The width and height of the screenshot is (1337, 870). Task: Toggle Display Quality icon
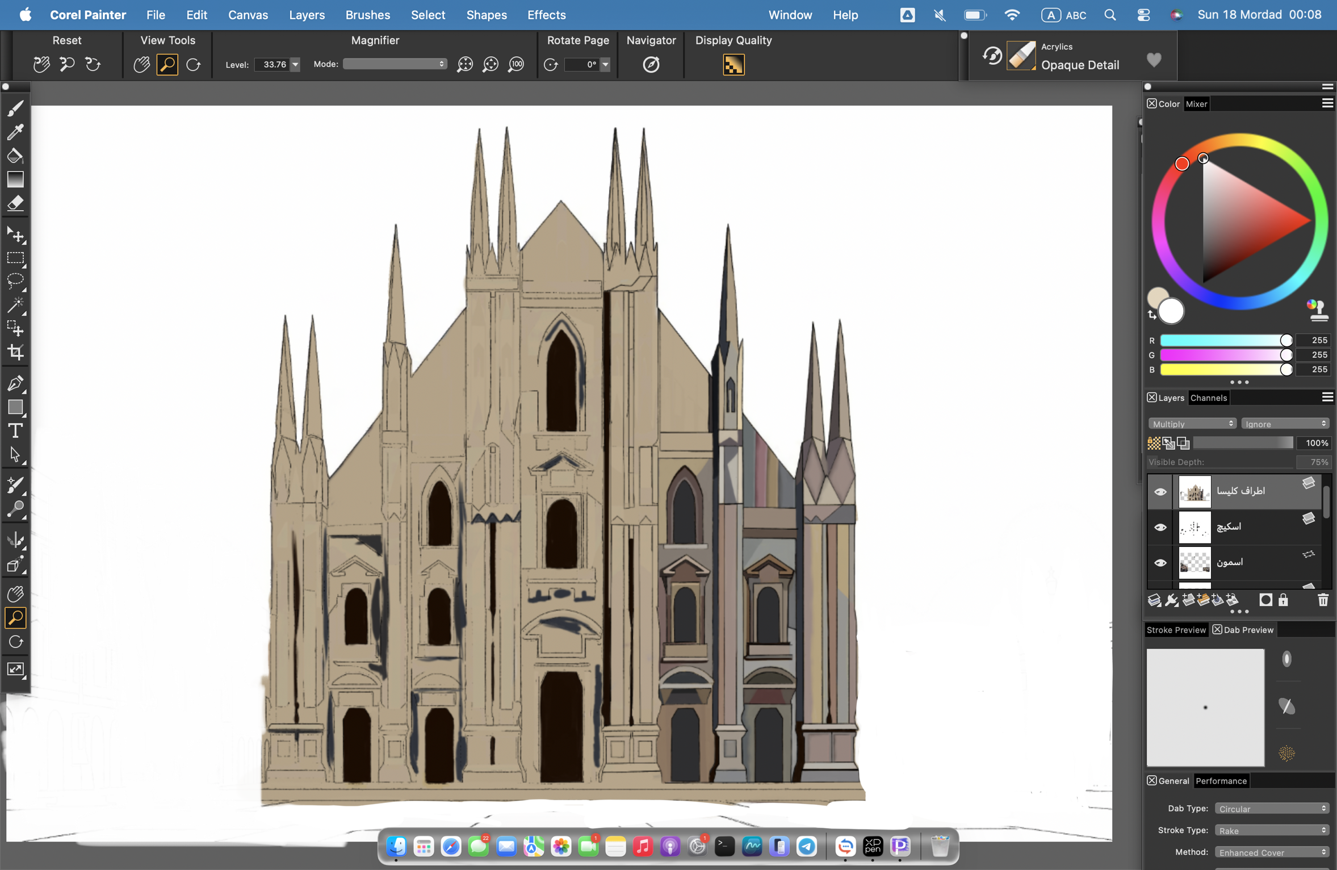click(734, 65)
